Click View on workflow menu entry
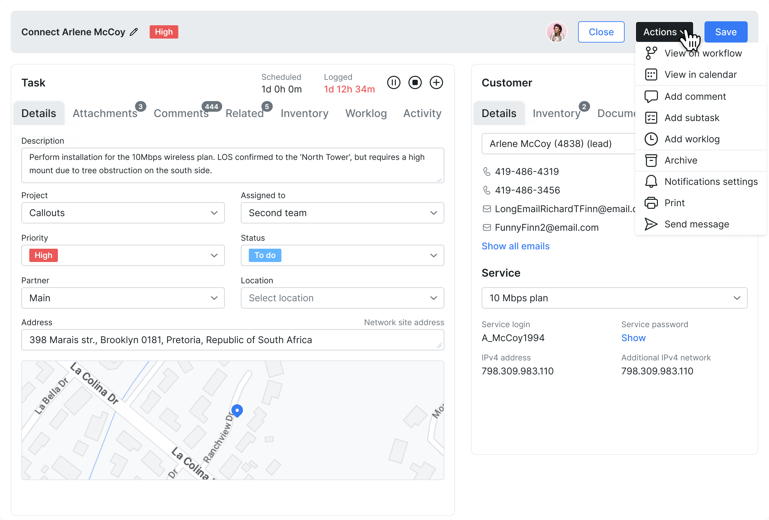 pos(702,53)
